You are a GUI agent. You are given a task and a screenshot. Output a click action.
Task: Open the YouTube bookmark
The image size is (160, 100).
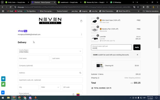19,11
